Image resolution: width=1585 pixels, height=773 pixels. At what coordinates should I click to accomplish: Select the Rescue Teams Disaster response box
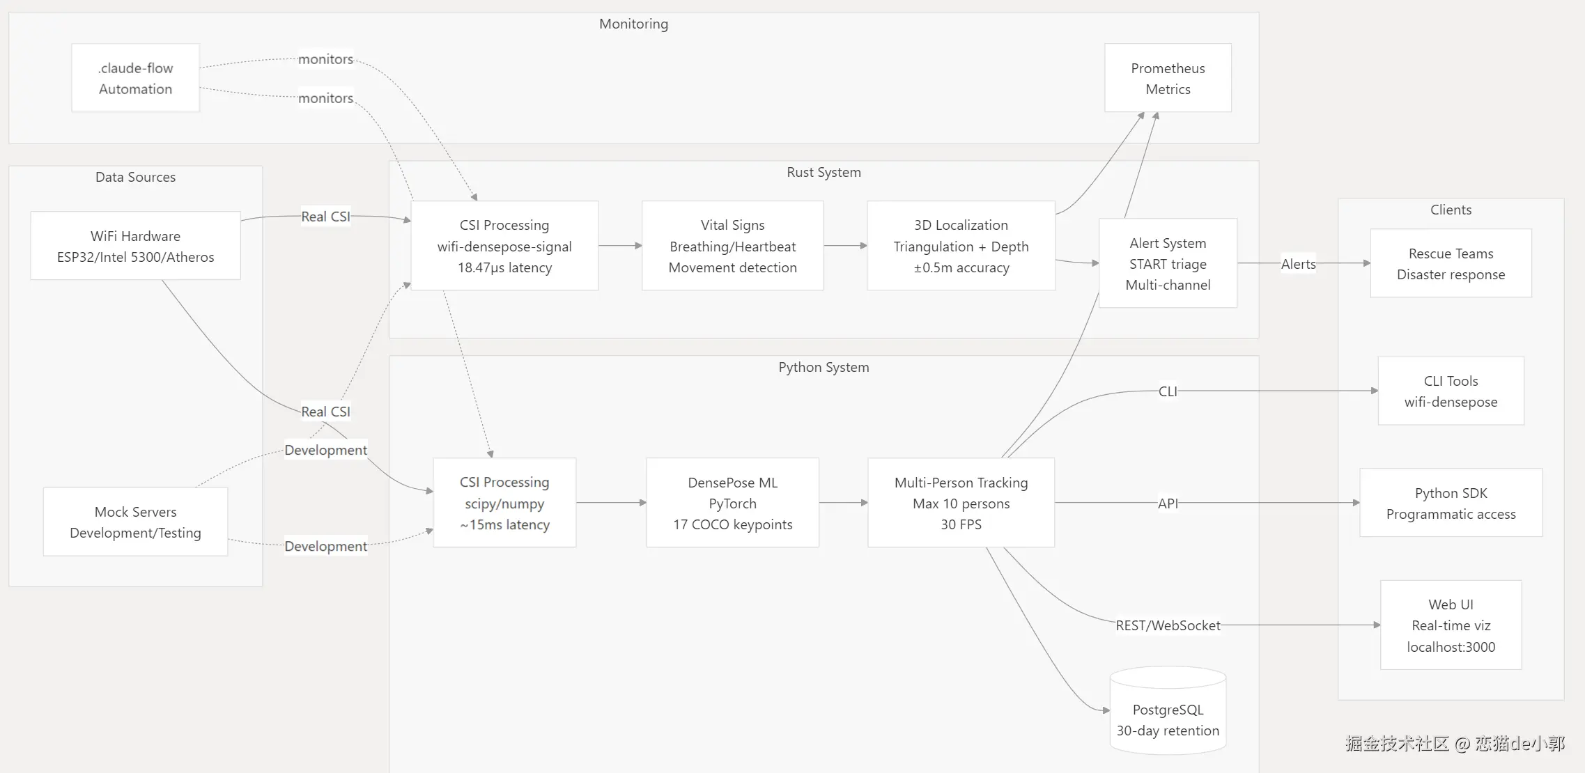1451,263
